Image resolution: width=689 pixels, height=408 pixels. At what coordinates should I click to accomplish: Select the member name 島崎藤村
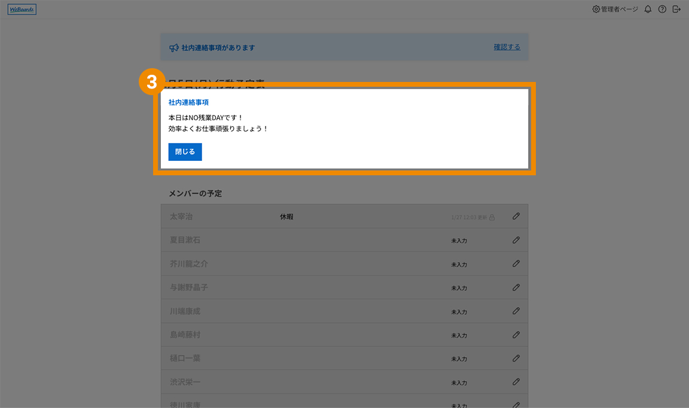point(185,335)
